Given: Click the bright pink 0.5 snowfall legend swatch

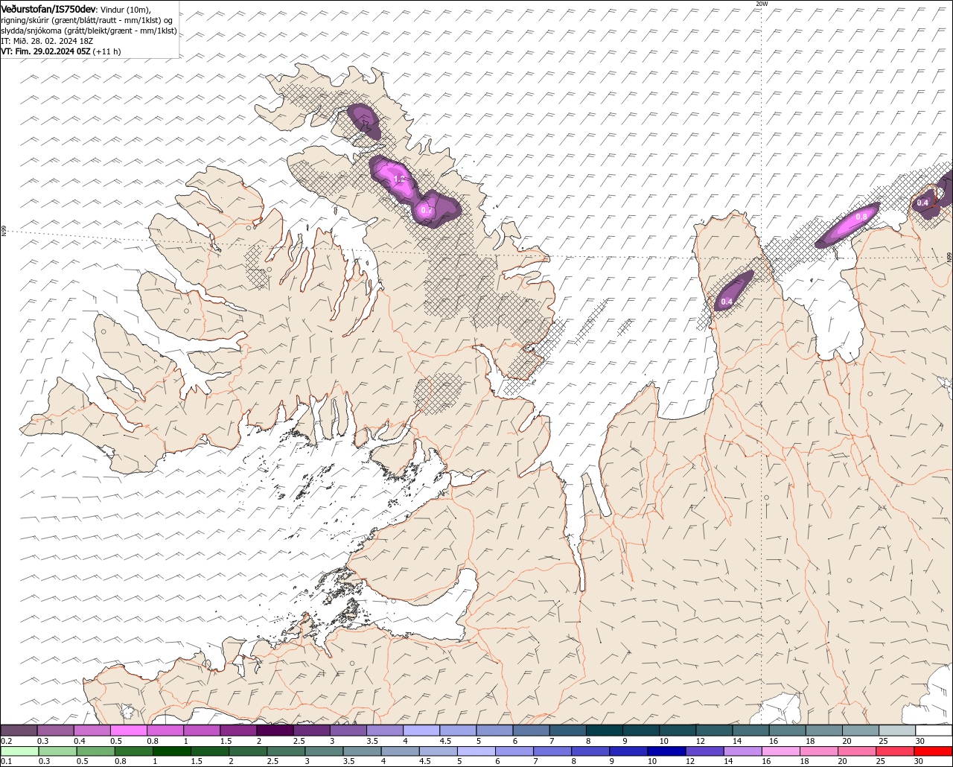Looking at the screenshot, I should click(x=129, y=731).
